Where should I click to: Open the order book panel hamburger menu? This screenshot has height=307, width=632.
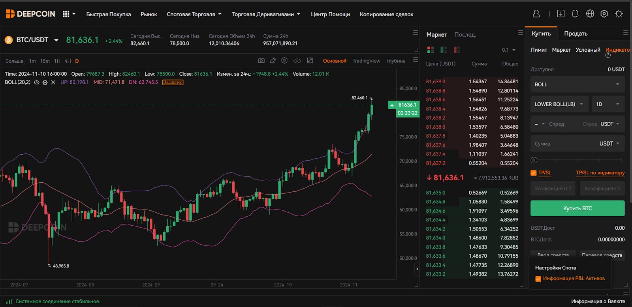(x=521, y=33)
